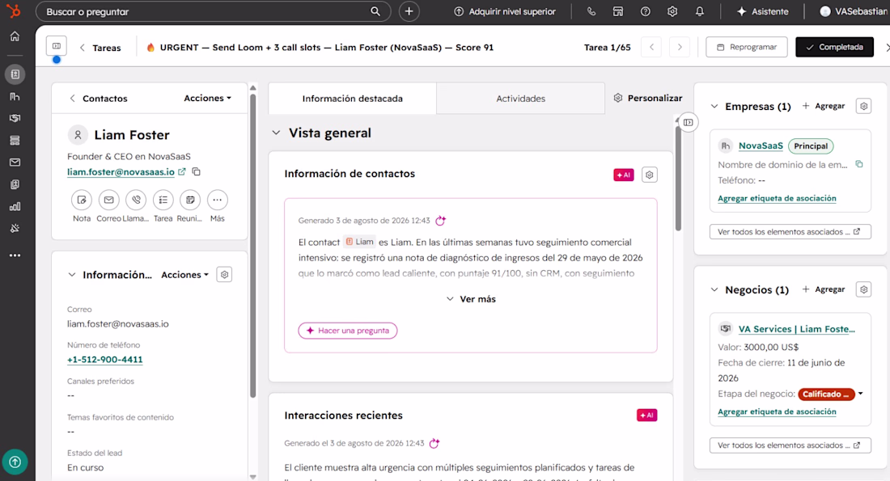
Task: Click phone number +1-512-900-4411
Action: pyautogui.click(x=105, y=360)
